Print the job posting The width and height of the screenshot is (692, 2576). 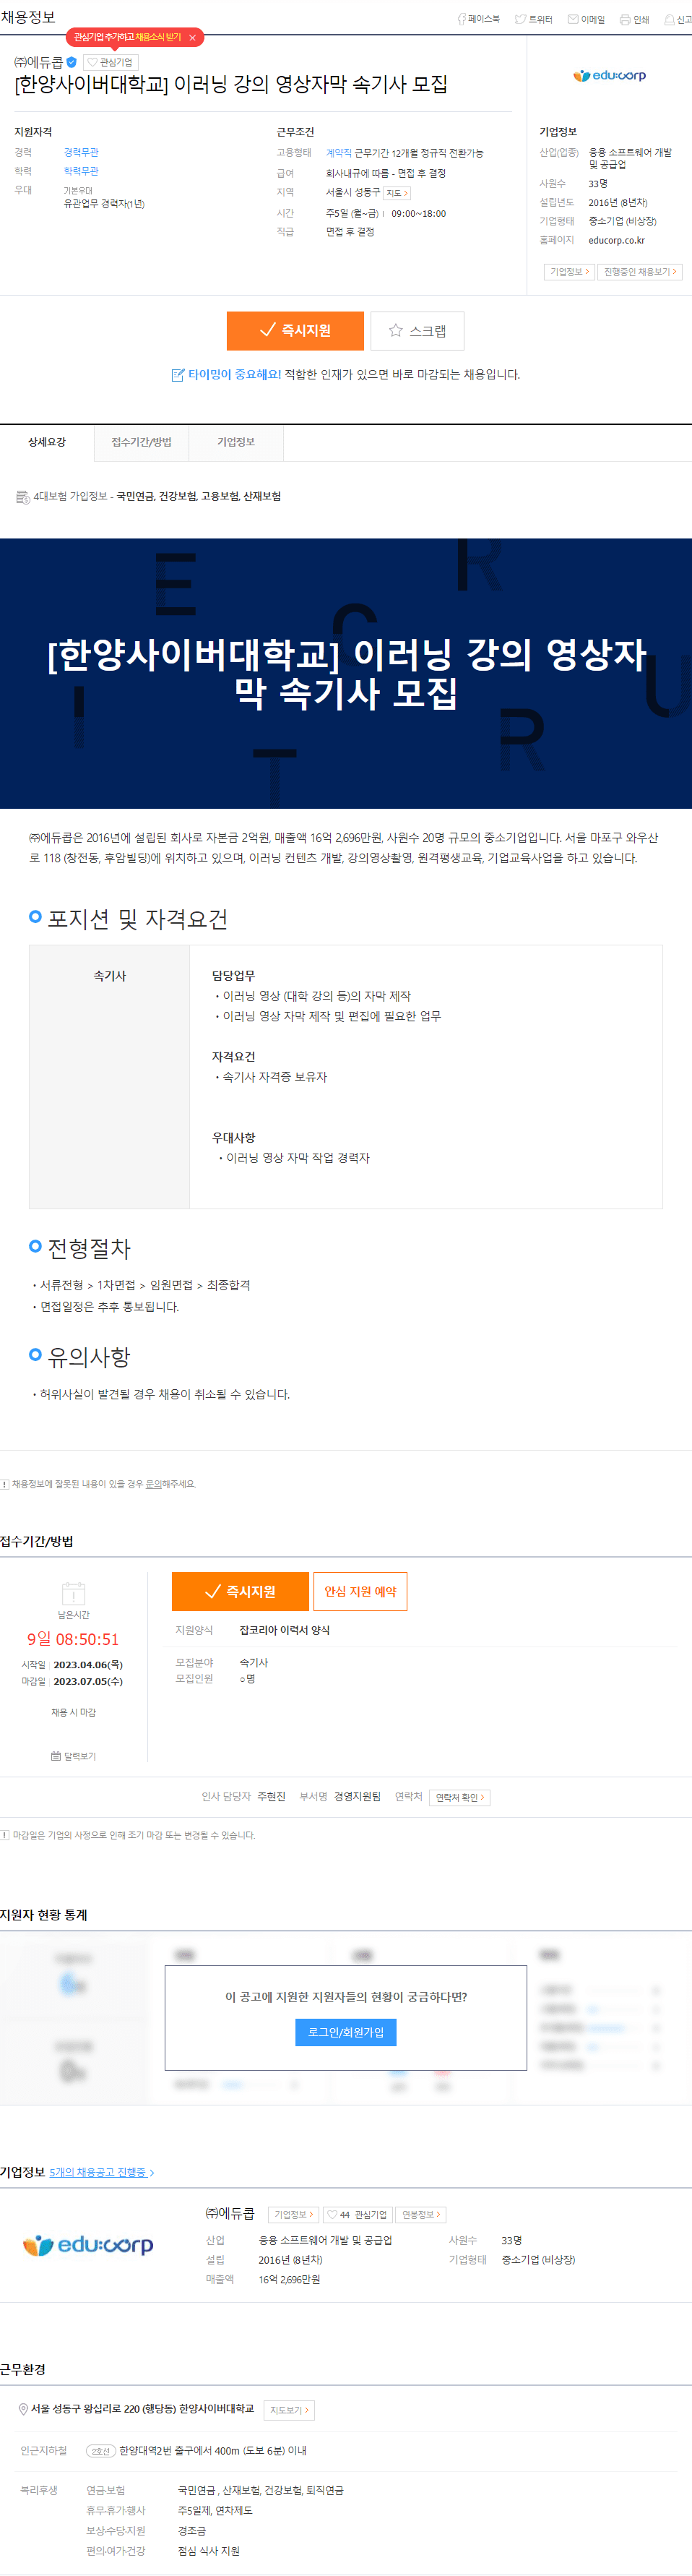[x=634, y=19]
